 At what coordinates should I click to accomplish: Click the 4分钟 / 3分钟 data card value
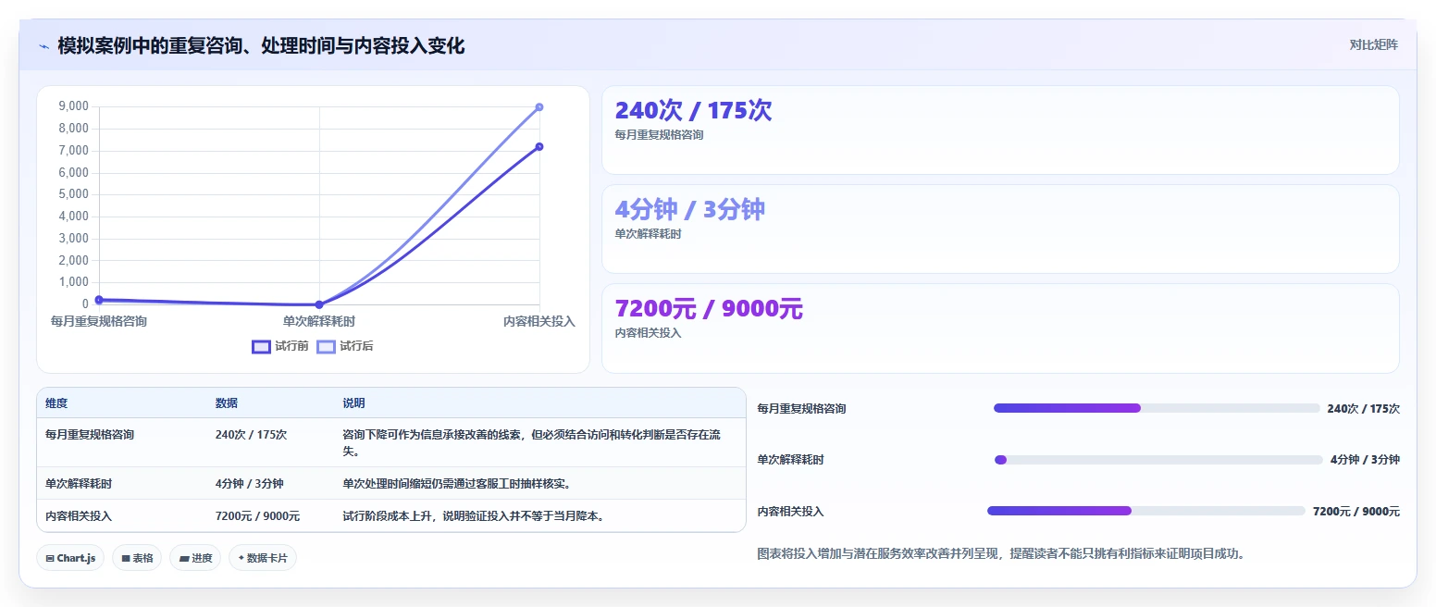(690, 209)
